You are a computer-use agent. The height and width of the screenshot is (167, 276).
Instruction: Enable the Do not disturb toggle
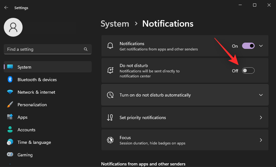(x=248, y=71)
